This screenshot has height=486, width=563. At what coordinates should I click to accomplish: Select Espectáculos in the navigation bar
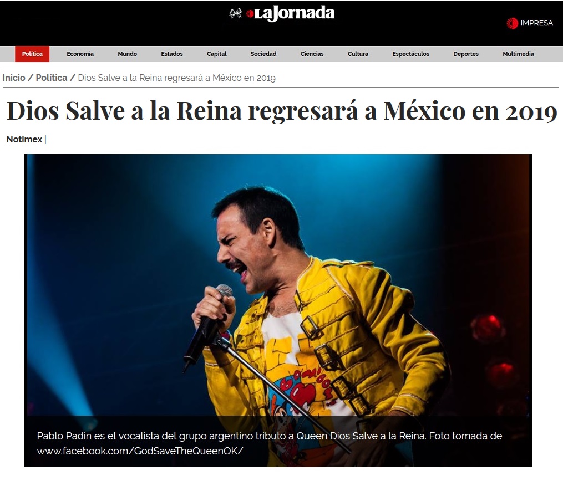411,54
